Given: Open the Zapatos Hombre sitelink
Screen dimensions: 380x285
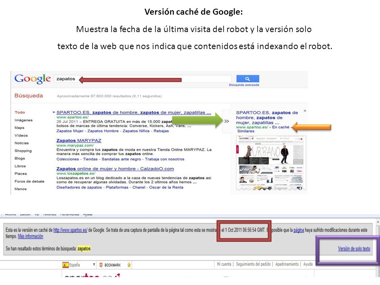Looking at the screenshot, I should tap(103, 131).
